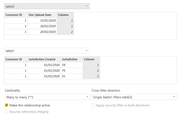
Task: Click the 20/02/2020 date cell
Action: point(42,32)
